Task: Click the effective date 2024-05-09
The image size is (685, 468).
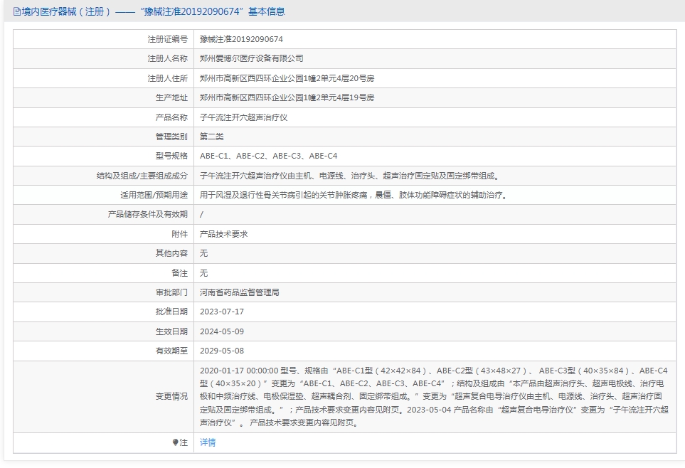Action: click(222, 331)
